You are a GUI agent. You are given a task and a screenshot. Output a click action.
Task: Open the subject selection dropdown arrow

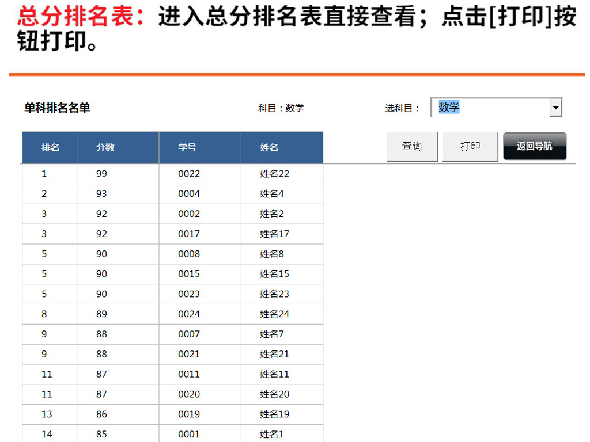click(x=556, y=107)
